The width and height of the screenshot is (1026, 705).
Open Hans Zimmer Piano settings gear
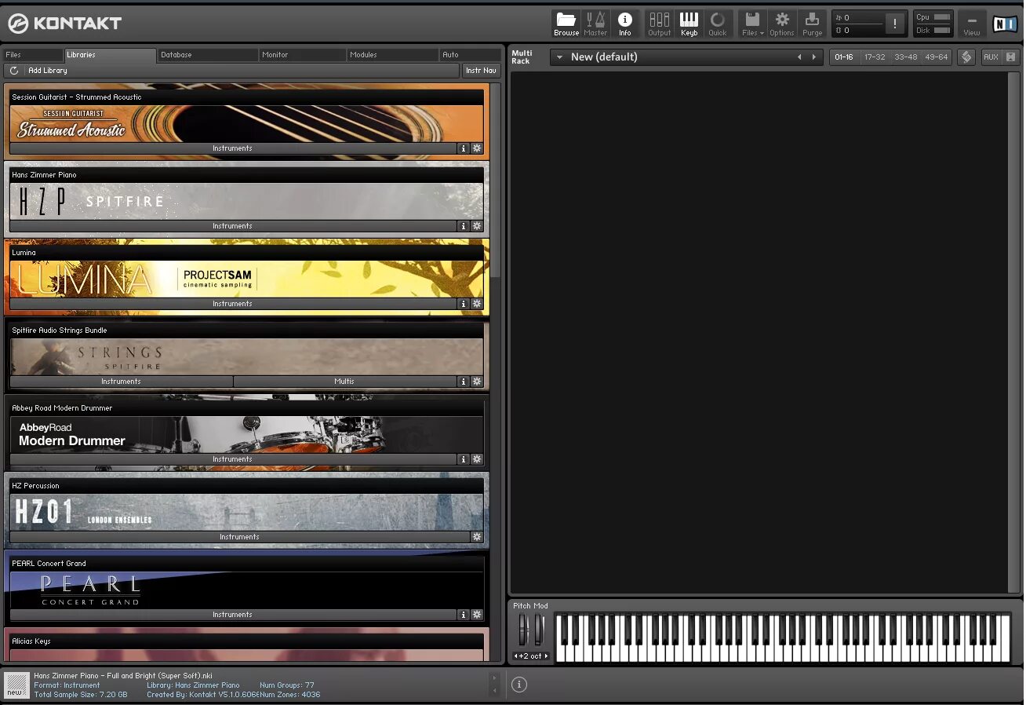476,226
